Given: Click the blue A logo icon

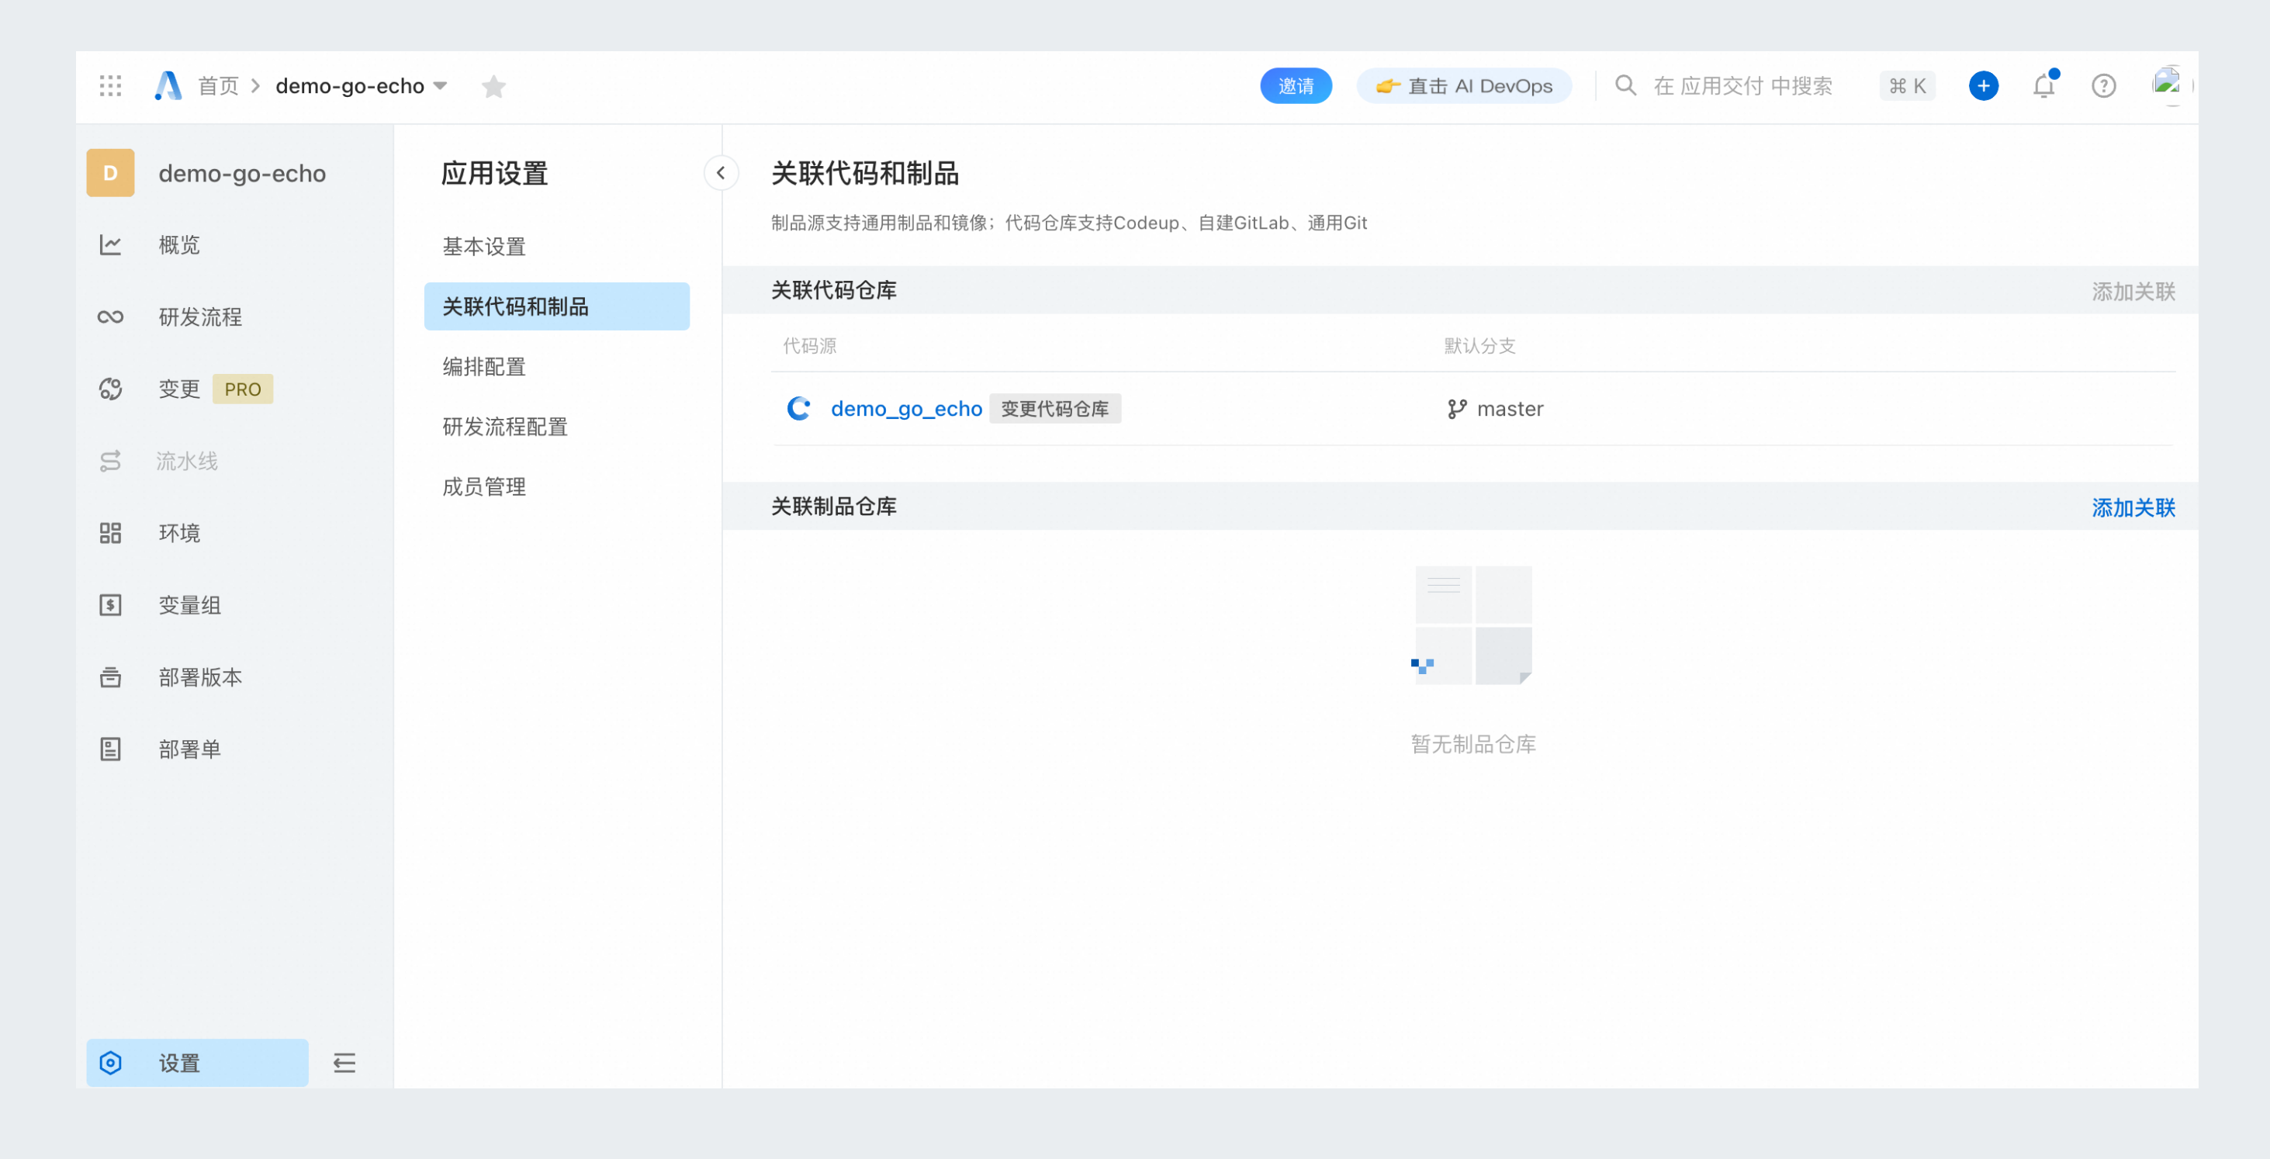Looking at the screenshot, I should [168, 85].
